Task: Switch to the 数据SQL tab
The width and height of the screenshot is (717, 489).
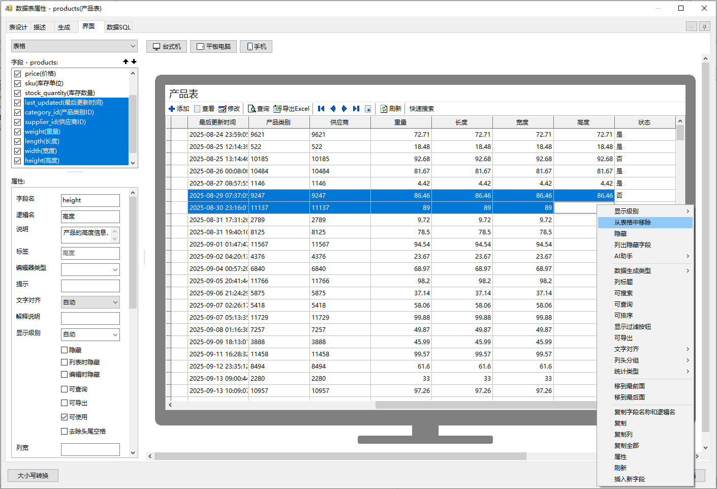Action: tap(118, 27)
